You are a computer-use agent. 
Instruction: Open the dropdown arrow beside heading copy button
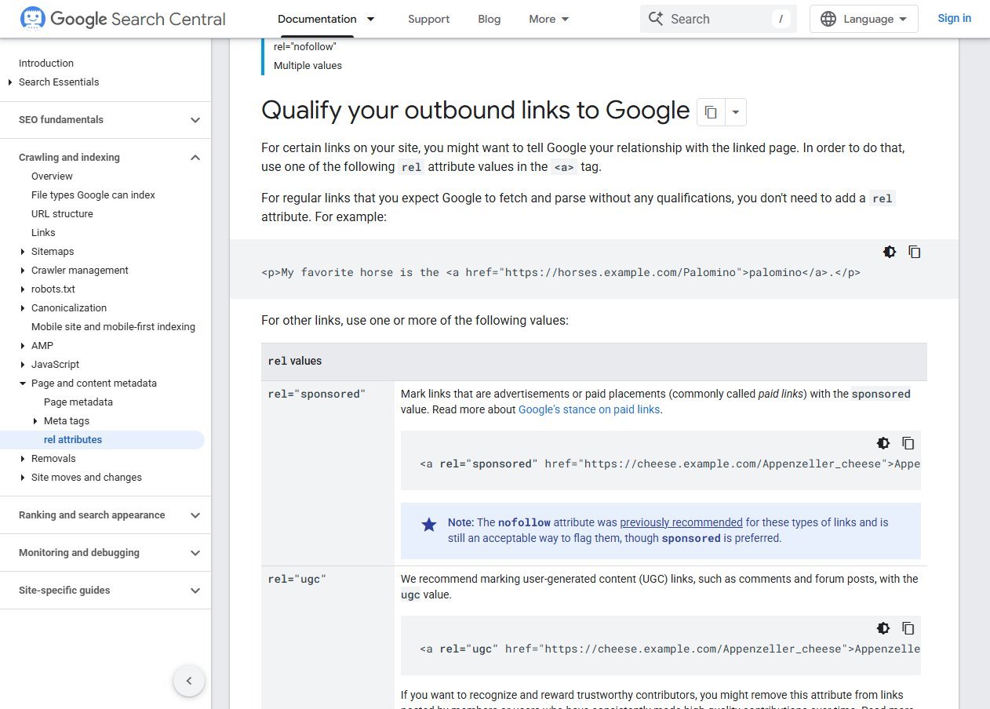[736, 112]
